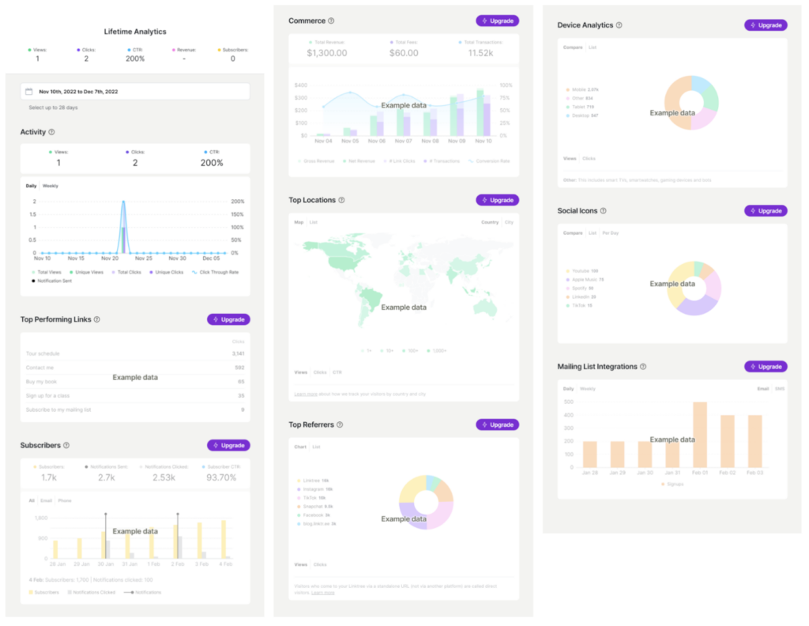Select the Email tab in Subscribers panel
This screenshot has width=809, height=626.
(47, 500)
